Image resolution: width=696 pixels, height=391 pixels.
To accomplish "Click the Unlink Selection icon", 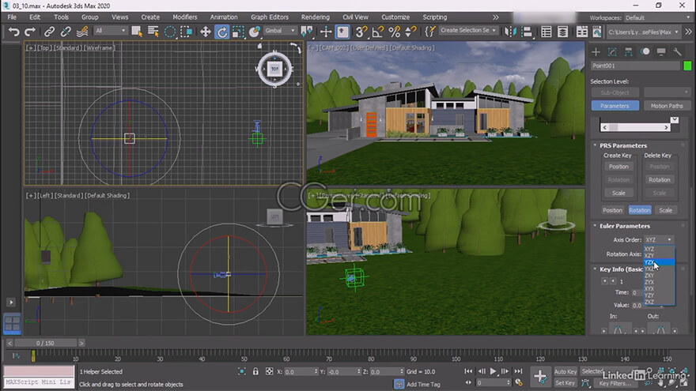I will [66, 32].
